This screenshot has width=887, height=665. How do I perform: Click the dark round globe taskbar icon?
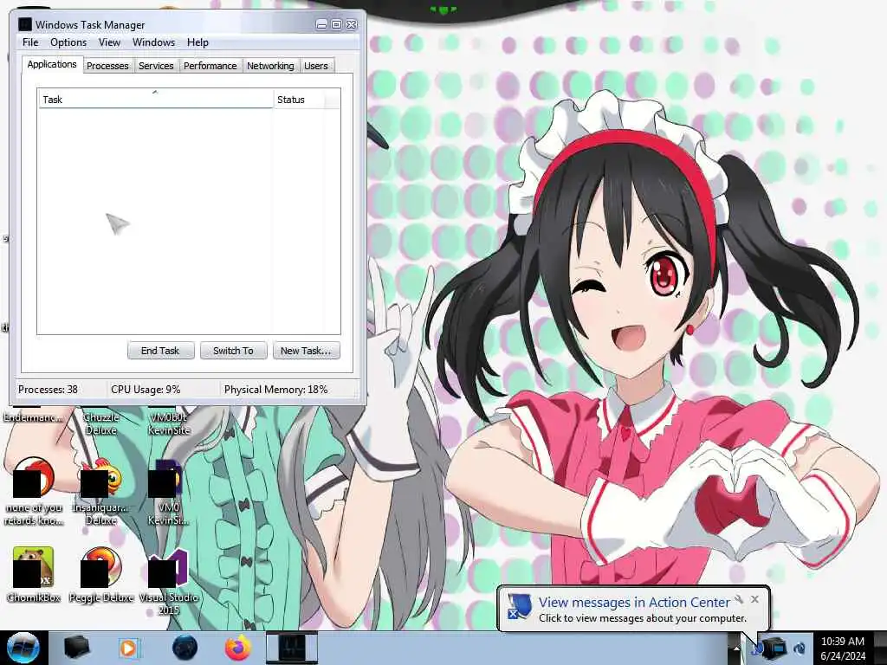point(185,648)
